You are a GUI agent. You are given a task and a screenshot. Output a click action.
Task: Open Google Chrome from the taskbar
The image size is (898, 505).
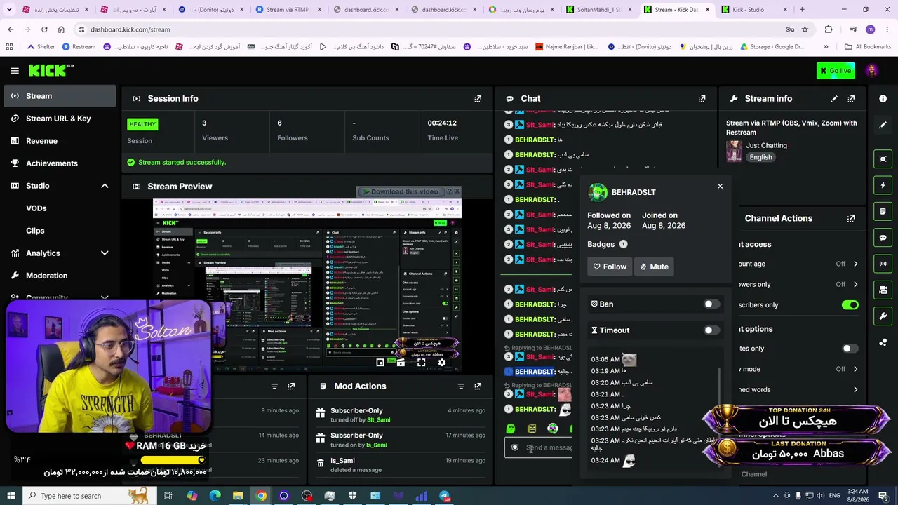click(x=261, y=496)
